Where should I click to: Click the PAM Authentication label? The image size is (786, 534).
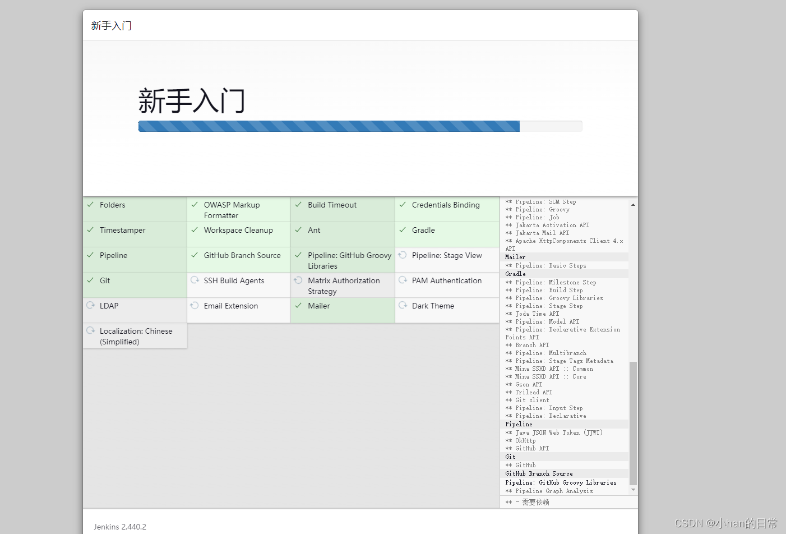[447, 280]
